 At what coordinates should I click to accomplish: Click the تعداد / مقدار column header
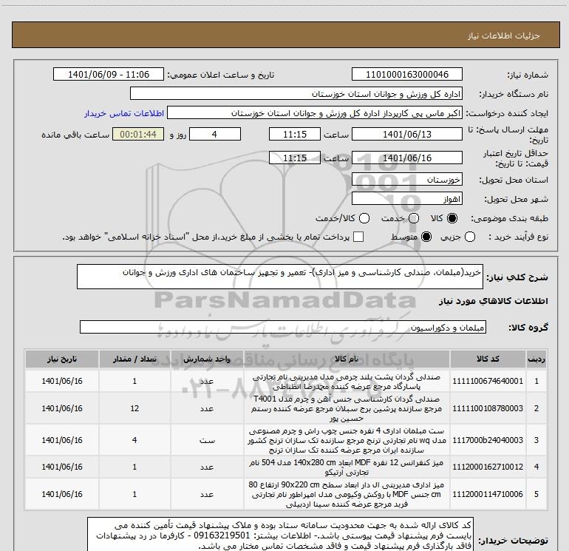pos(134,359)
